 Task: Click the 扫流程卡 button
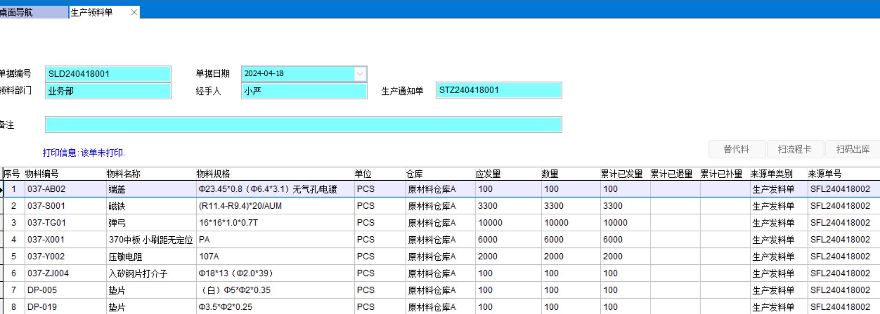pos(794,149)
